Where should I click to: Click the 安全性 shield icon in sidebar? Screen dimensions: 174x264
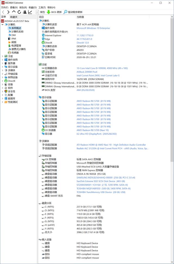tap(6, 91)
